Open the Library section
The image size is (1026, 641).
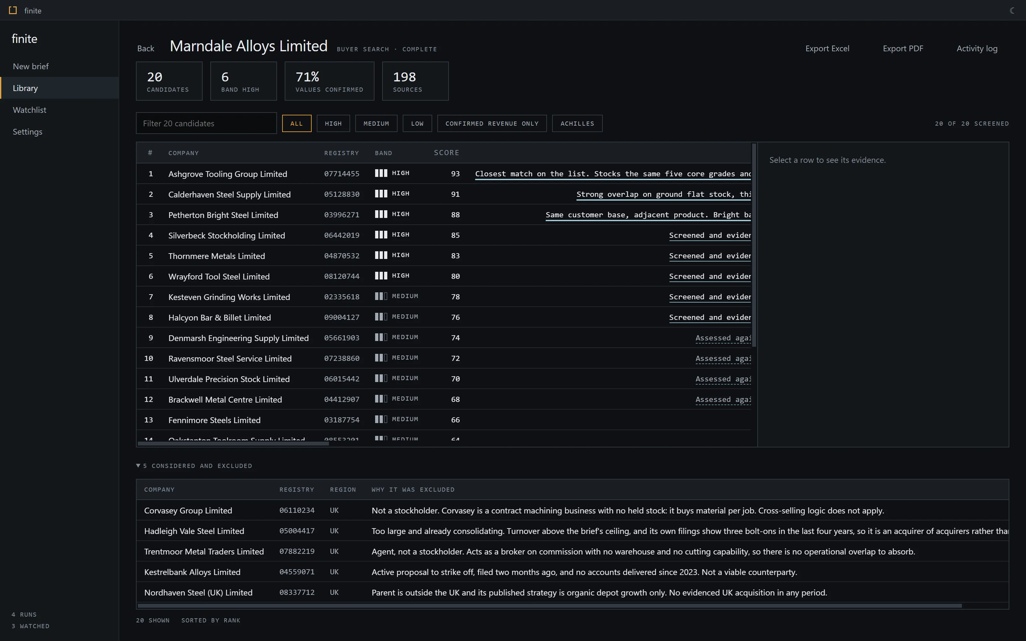pos(59,88)
